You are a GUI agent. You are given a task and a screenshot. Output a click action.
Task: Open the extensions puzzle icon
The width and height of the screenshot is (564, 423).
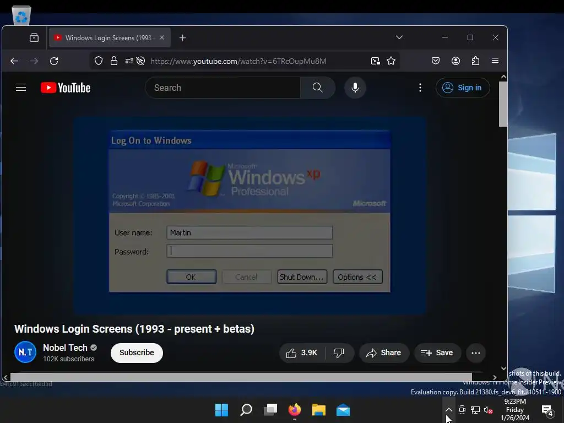pyautogui.click(x=475, y=61)
